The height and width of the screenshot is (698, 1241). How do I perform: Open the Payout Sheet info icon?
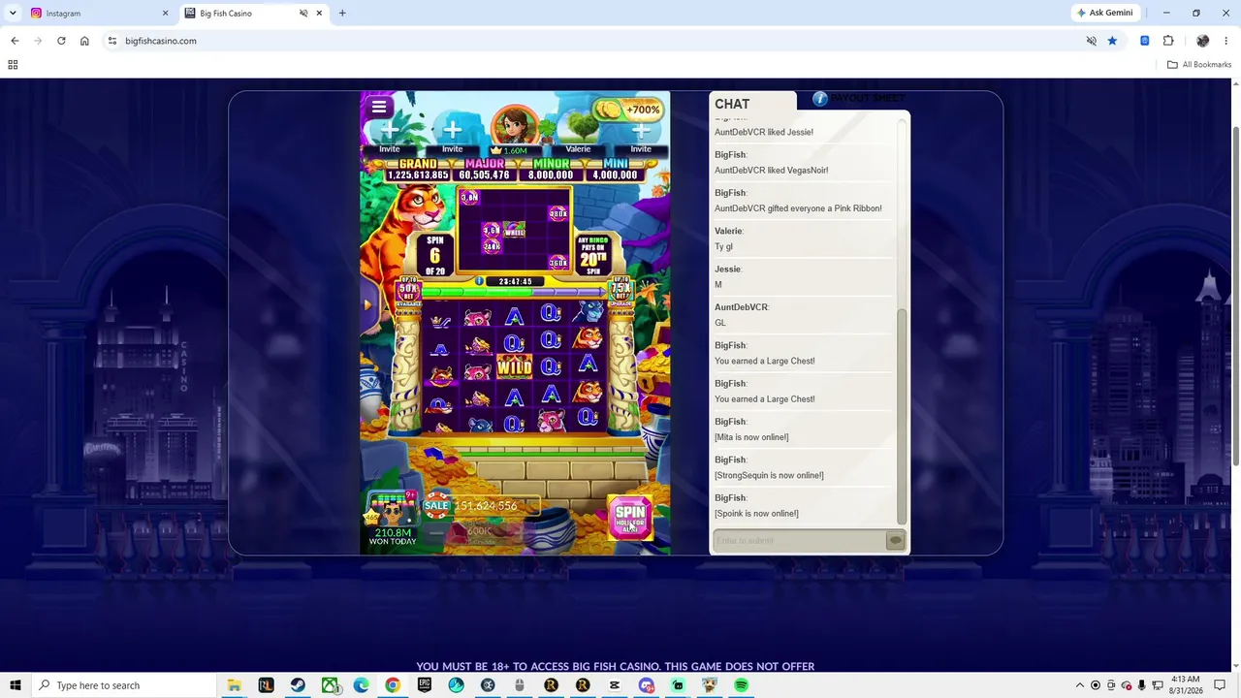point(820,99)
